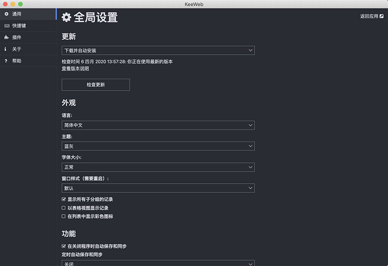Click the puzzle-piece icon beside 插件
Viewport: 388px width, 266px height.
pyautogui.click(x=6, y=37)
